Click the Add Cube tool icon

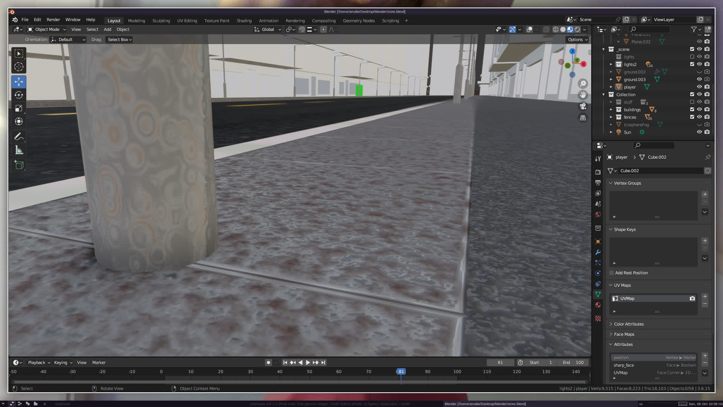pos(19,165)
